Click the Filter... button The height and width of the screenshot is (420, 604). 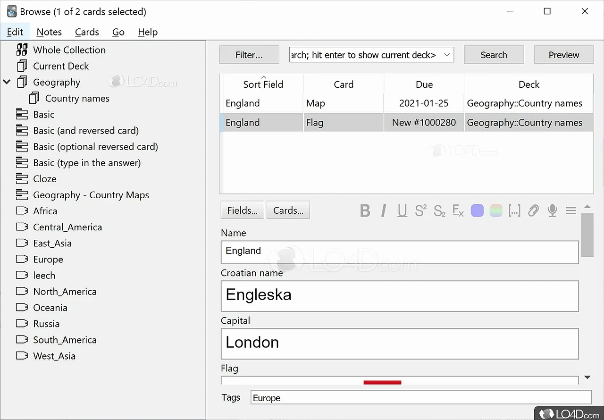249,55
